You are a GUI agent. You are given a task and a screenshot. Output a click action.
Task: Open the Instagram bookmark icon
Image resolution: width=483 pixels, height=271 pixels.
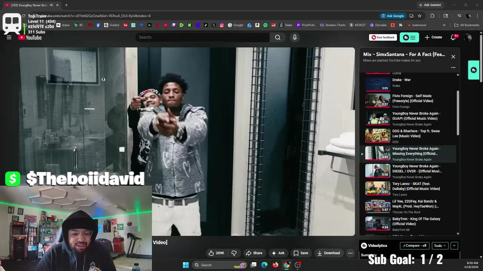point(222,25)
